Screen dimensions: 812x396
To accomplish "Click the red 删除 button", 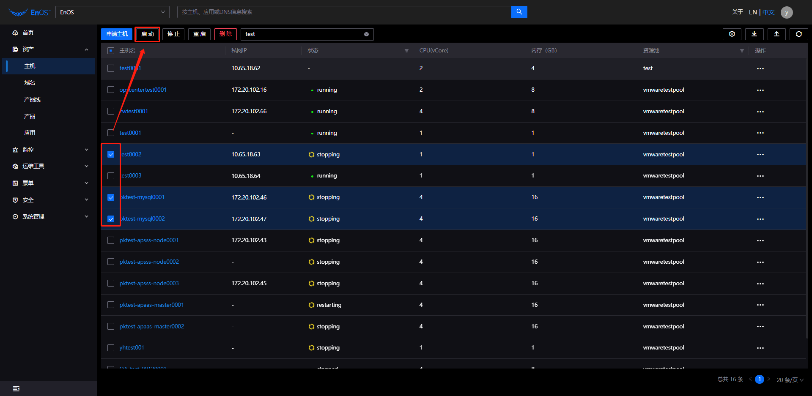I will 225,34.
